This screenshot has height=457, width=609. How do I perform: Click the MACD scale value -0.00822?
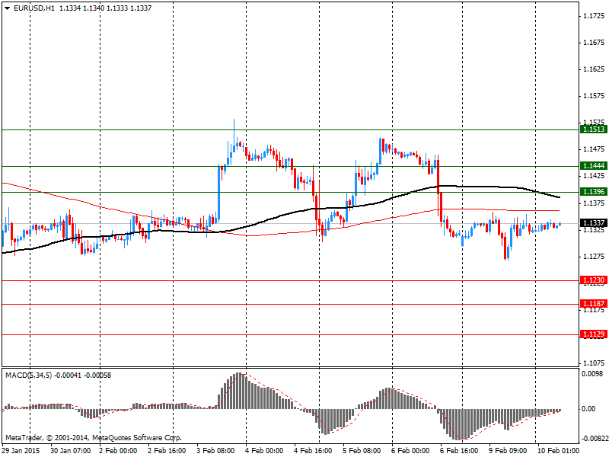point(594,439)
